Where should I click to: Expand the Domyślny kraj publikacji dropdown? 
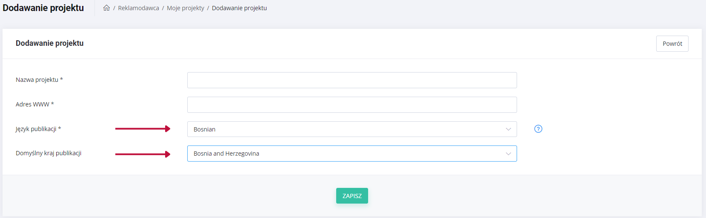click(352, 154)
